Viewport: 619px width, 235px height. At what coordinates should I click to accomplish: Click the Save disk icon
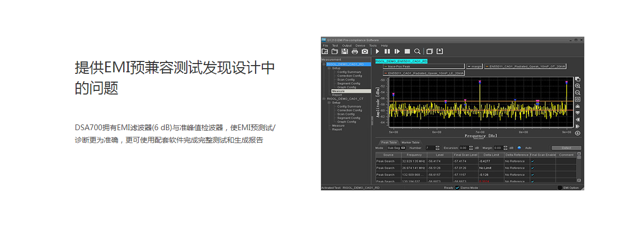(x=345, y=52)
